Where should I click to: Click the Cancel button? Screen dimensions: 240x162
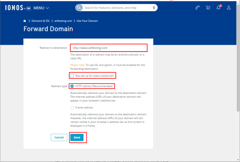point(59,137)
